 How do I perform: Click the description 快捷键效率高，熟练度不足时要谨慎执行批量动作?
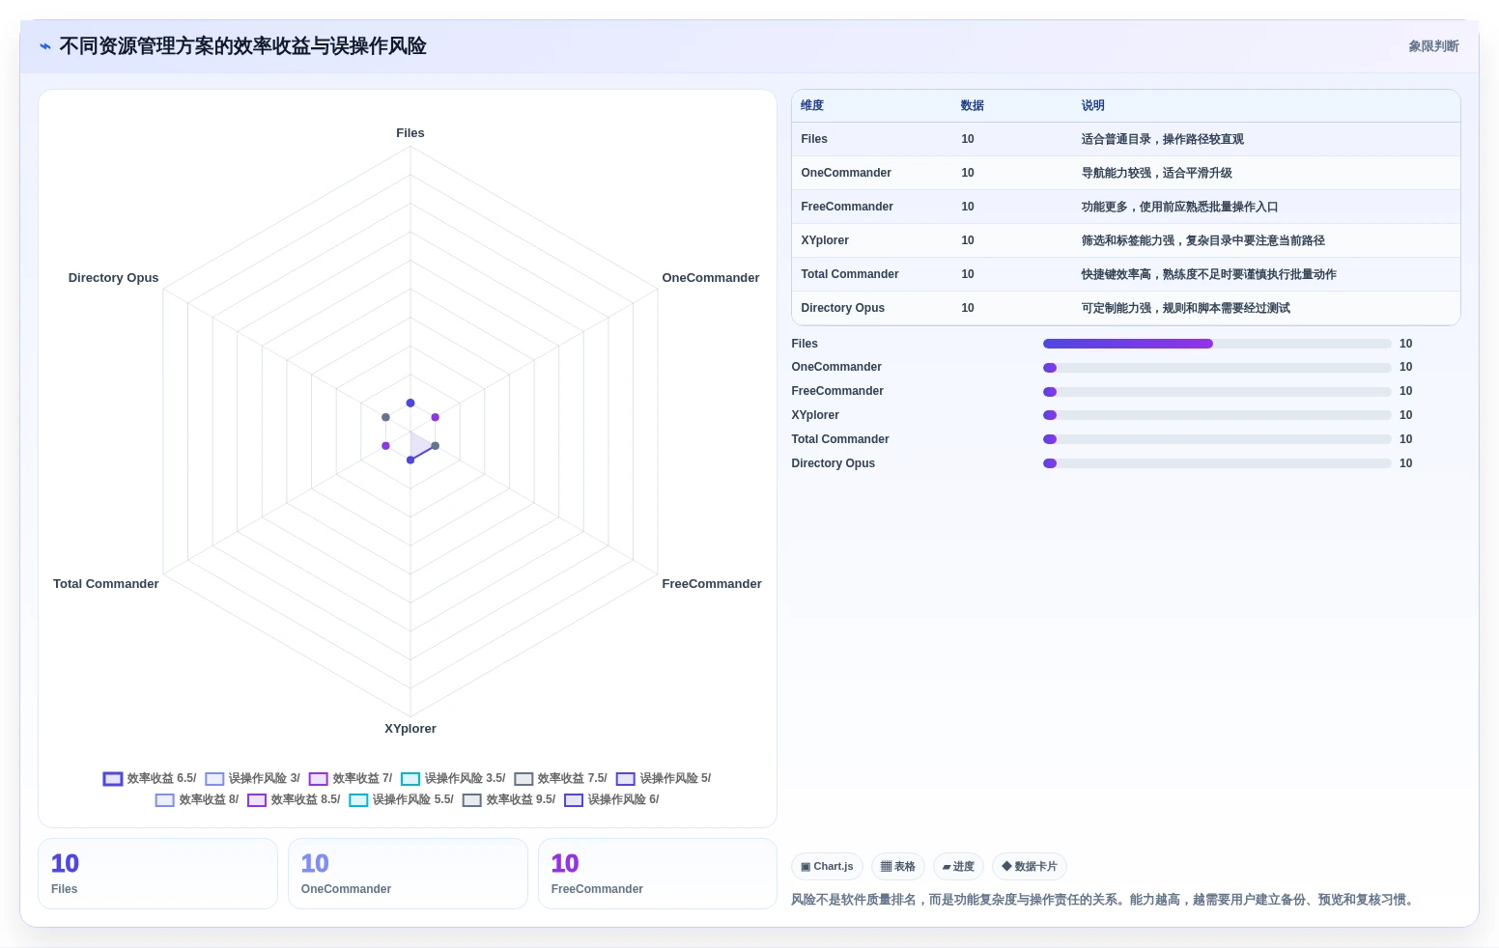1209,274
